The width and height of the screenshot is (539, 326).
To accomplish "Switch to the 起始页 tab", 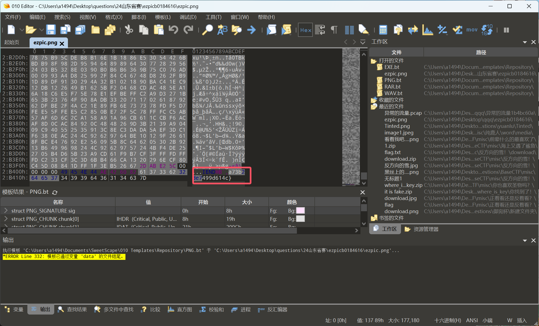I will 12,42.
